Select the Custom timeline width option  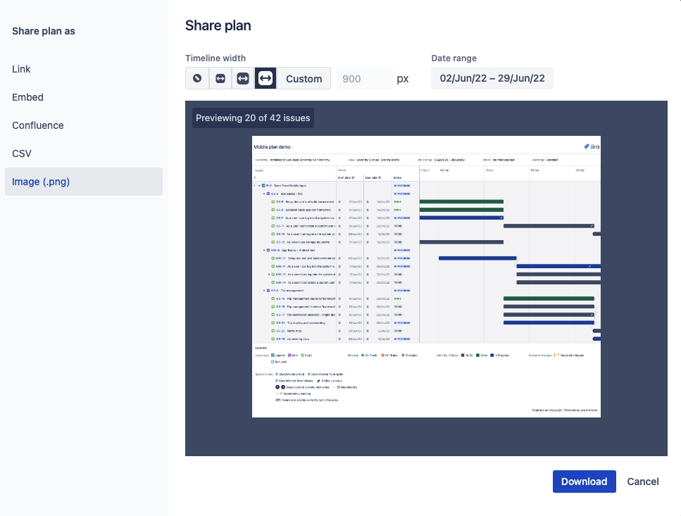(304, 78)
